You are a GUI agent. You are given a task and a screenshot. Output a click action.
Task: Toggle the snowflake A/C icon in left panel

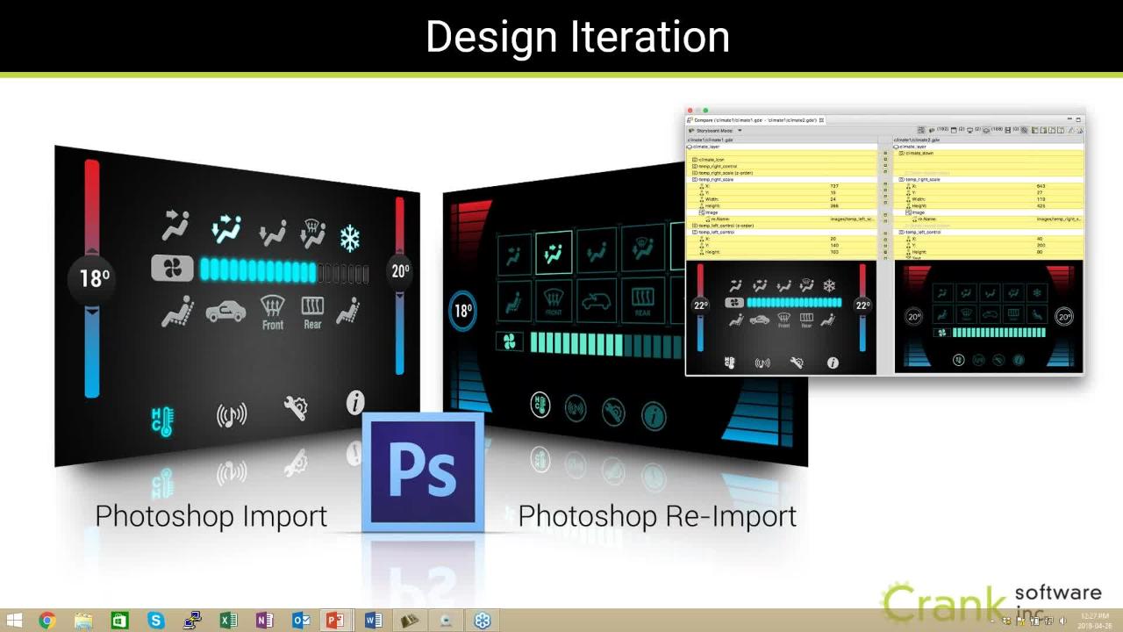tap(350, 238)
